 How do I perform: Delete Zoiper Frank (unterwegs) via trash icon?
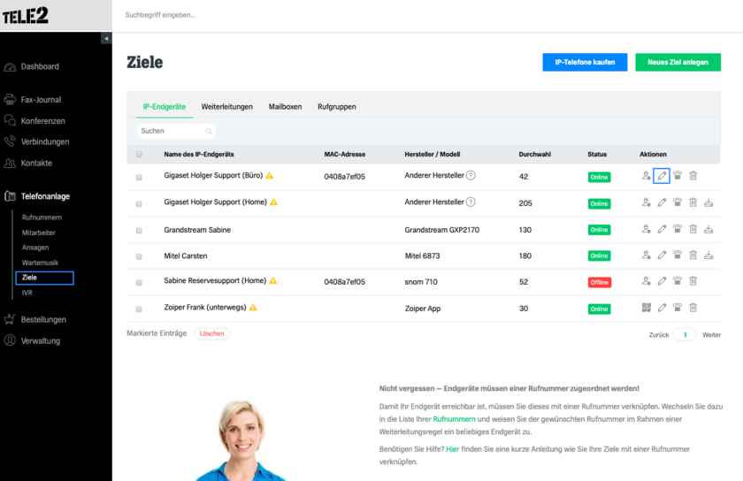tap(693, 308)
